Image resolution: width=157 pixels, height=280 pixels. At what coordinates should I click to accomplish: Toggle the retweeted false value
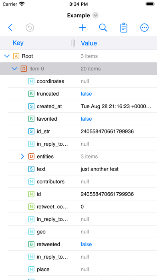pos(86,244)
